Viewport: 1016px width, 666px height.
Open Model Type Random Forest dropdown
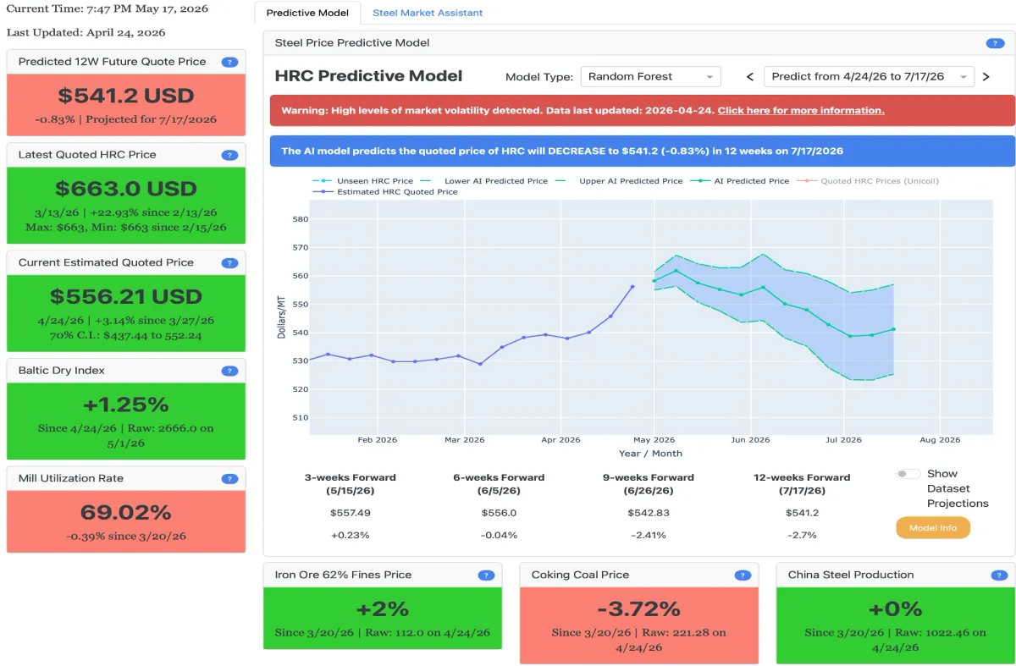click(650, 77)
